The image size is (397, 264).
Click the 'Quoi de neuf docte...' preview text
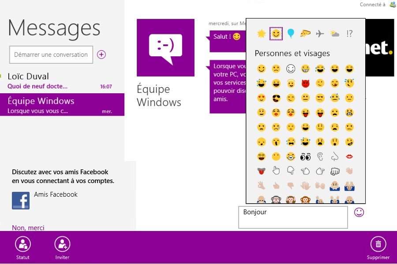point(37,86)
